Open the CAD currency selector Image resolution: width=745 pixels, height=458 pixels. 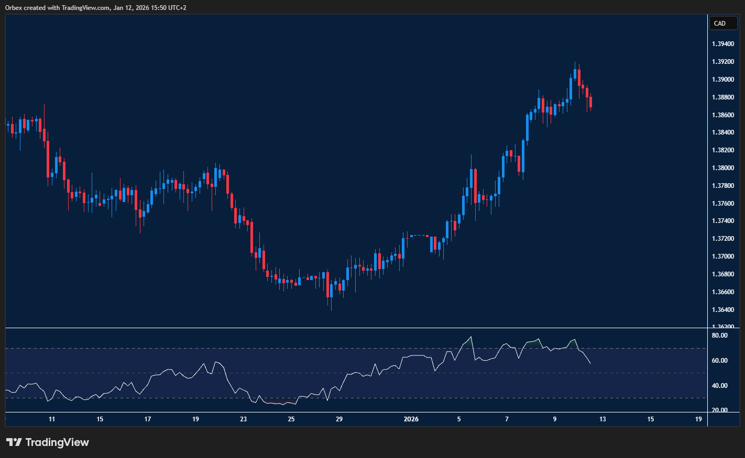722,24
